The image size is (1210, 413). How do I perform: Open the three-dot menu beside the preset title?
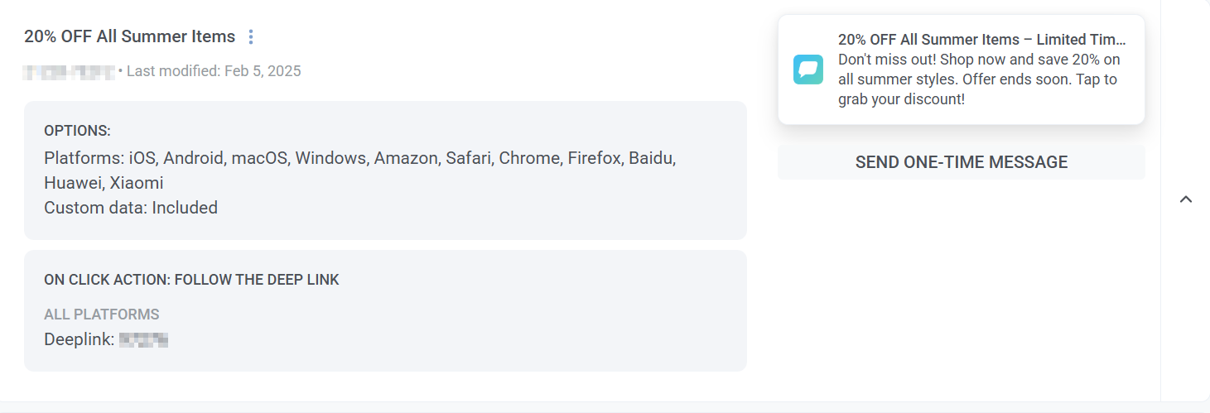point(252,37)
